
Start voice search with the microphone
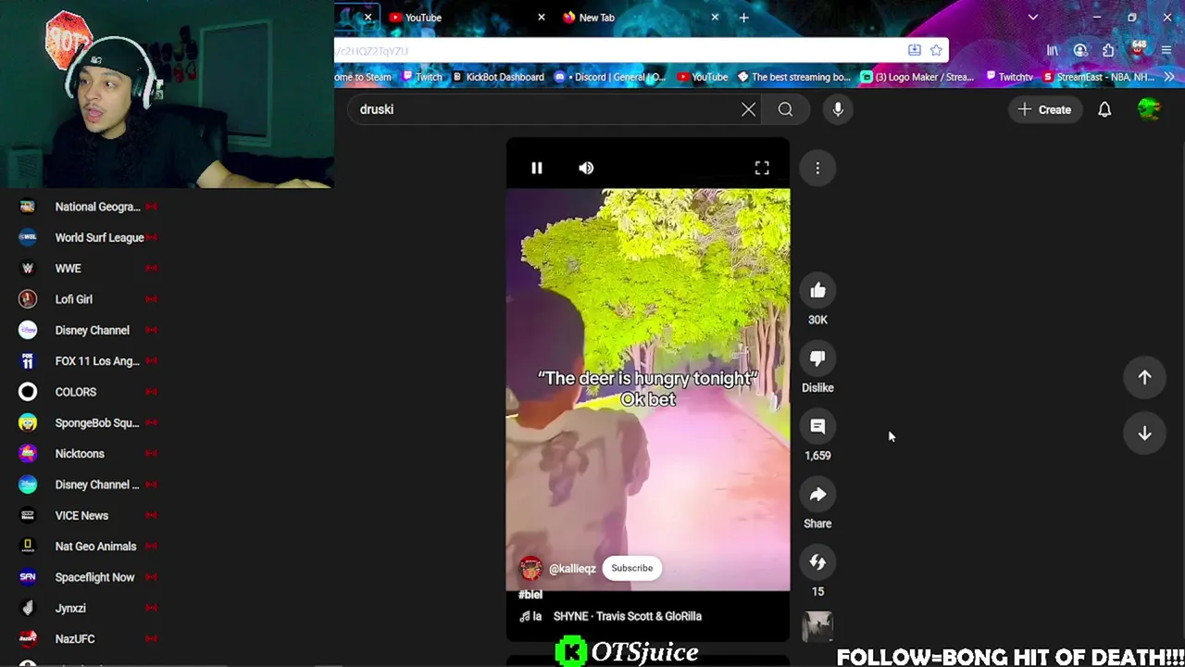click(838, 109)
